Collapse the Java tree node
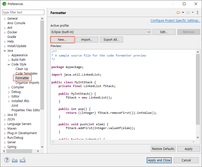The width and height of the screenshot is (202, 167). (x=5, y=51)
